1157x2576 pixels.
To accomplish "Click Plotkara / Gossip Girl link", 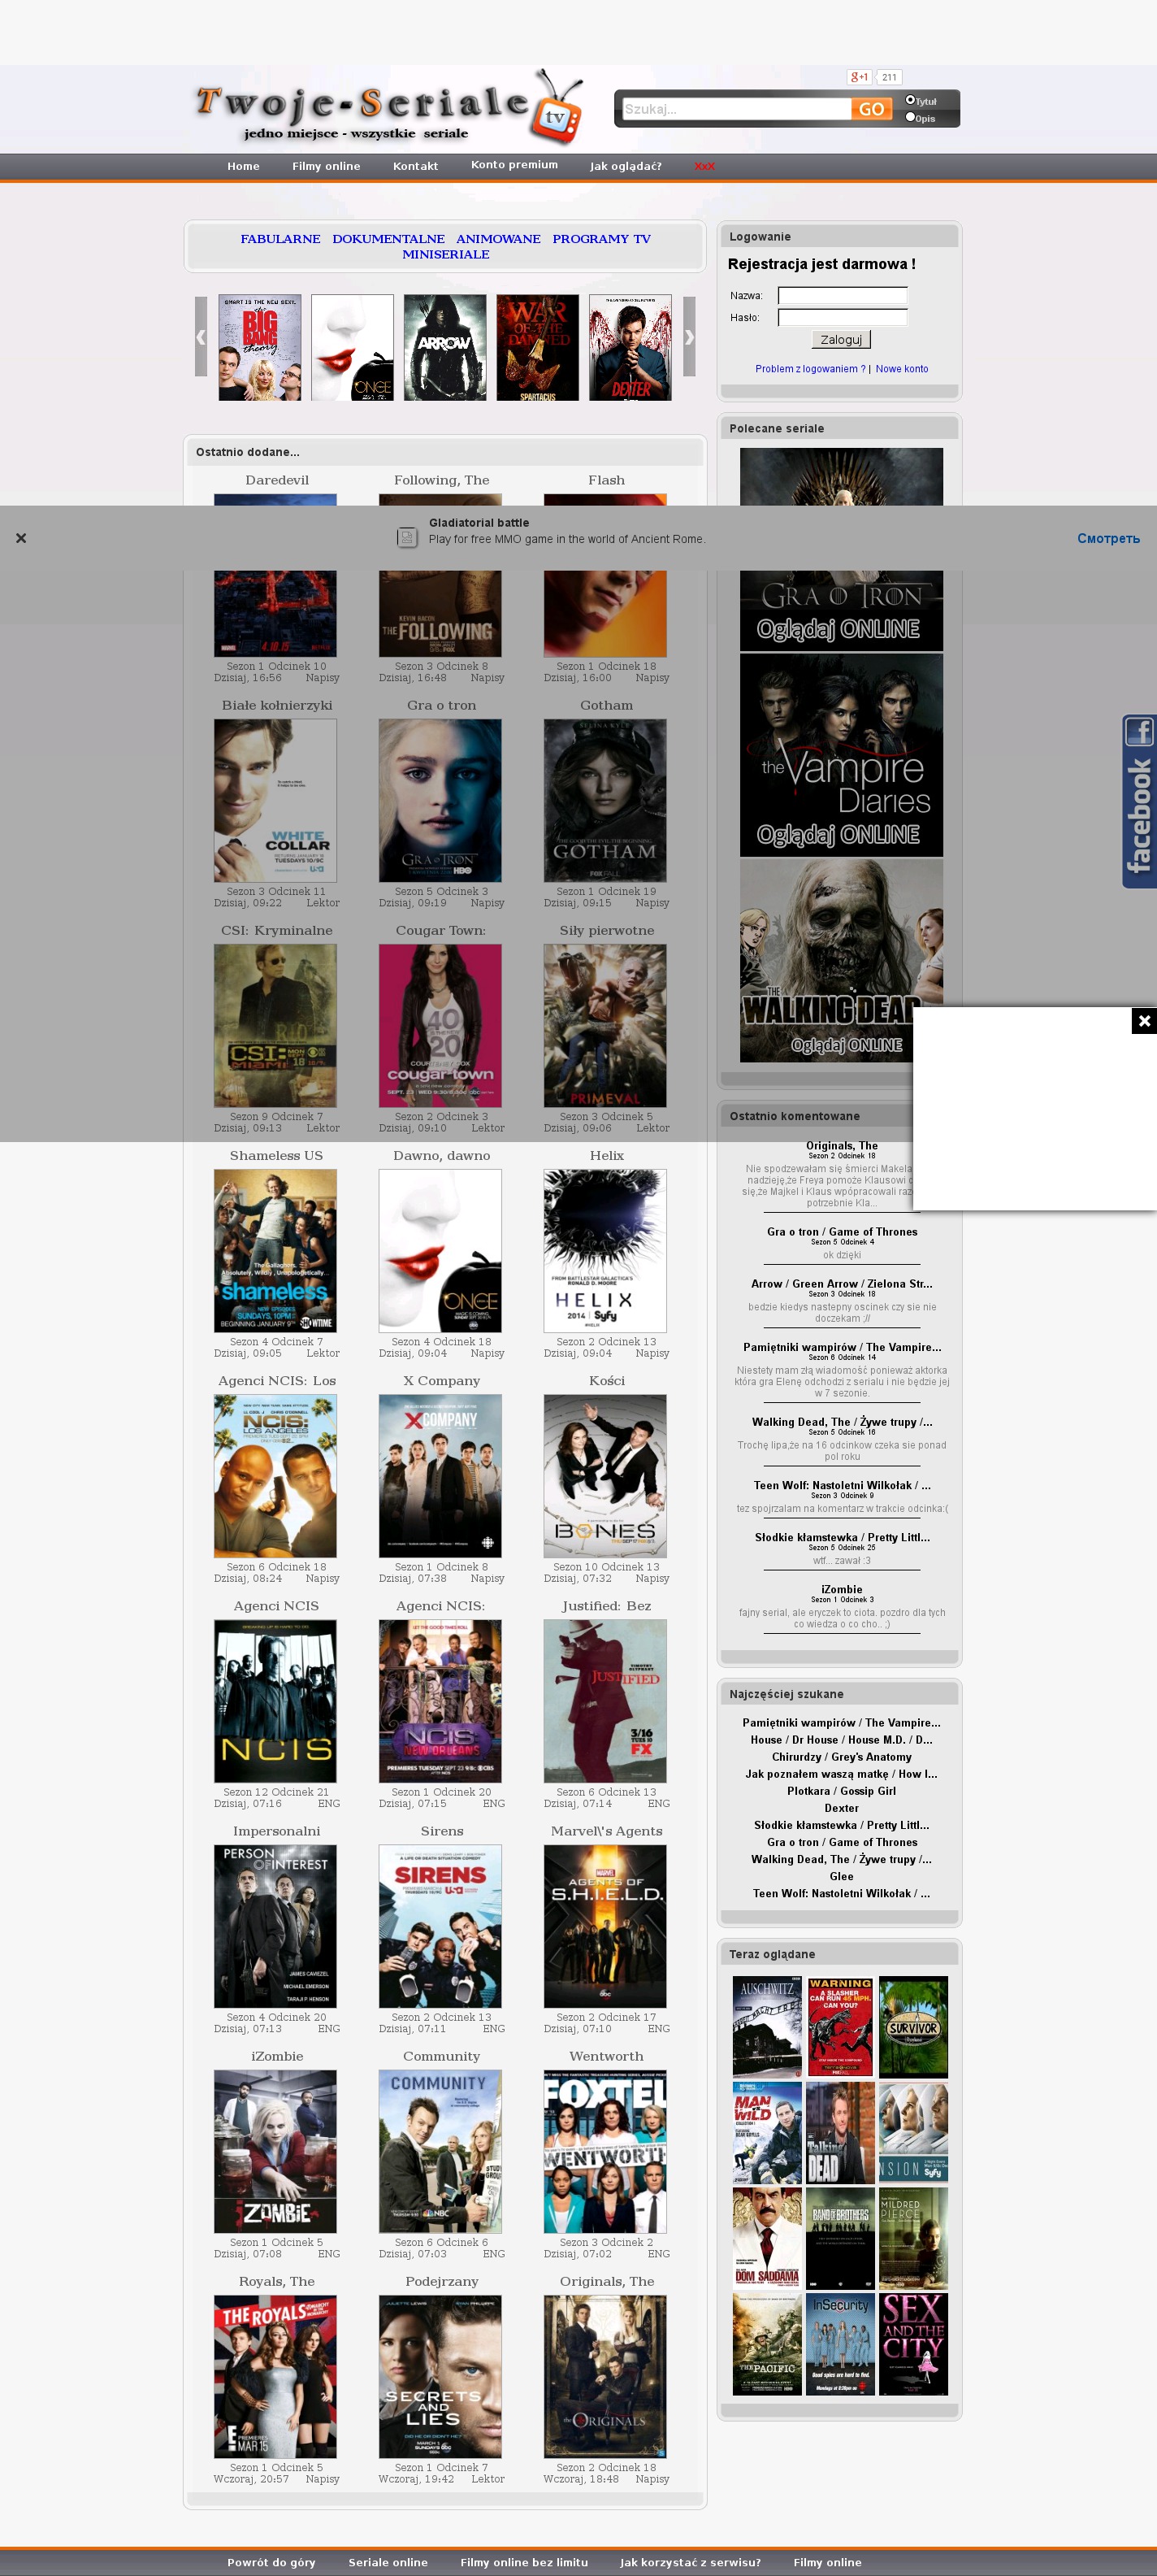I will point(841,1791).
